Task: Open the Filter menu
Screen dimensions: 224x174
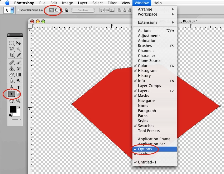Action: [x=112, y=3]
